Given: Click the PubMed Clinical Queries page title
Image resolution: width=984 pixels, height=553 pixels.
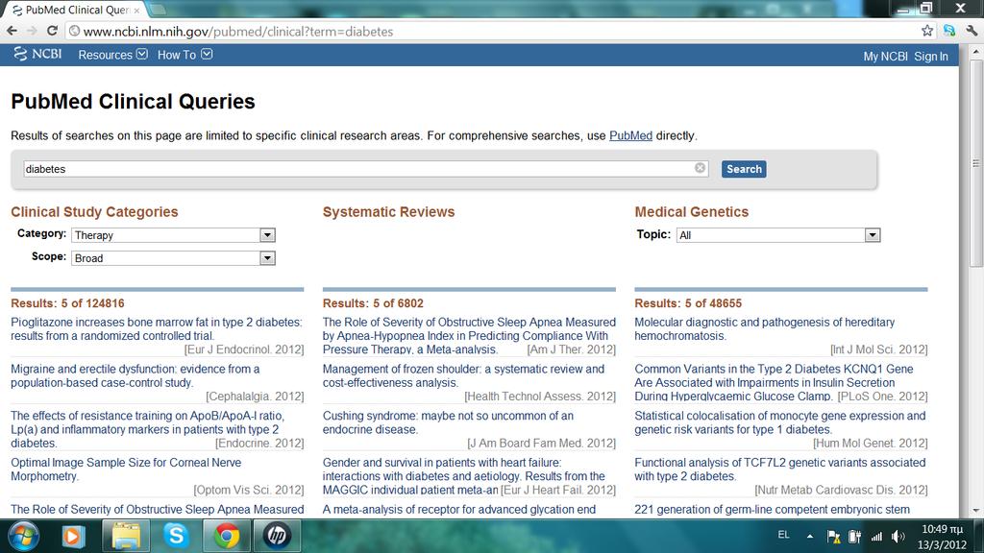Looking at the screenshot, I should [133, 102].
